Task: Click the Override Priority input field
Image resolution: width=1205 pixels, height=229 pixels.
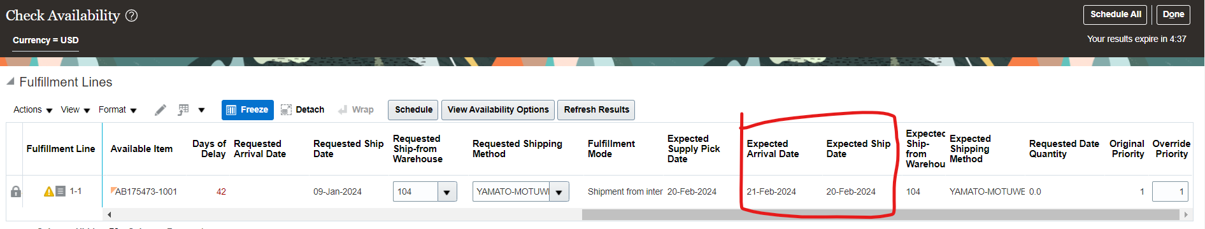Action: coord(1170,191)
